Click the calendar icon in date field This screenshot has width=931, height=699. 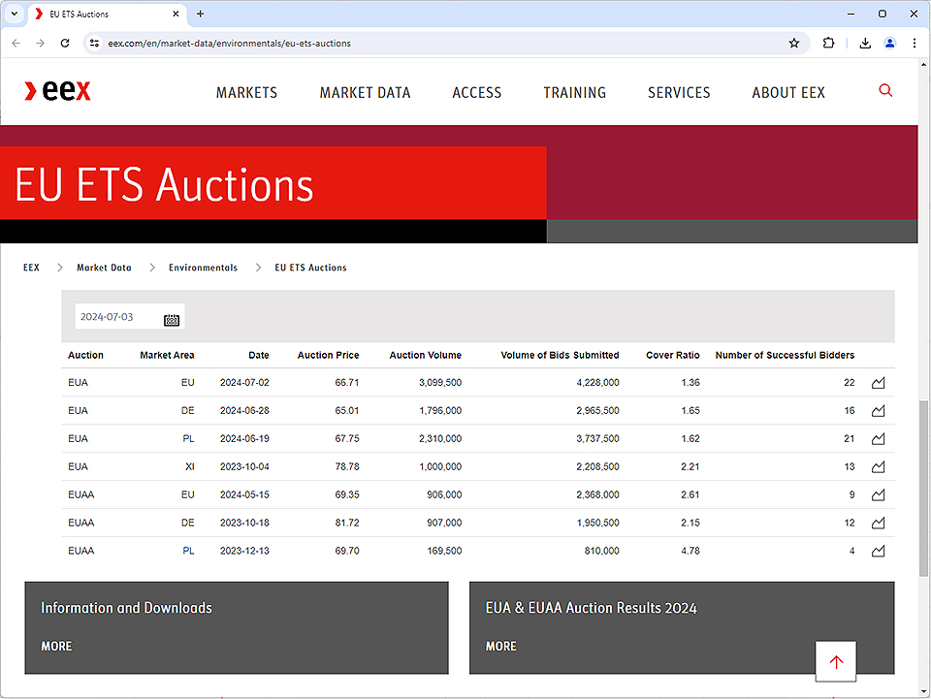[x=172, y=318]
